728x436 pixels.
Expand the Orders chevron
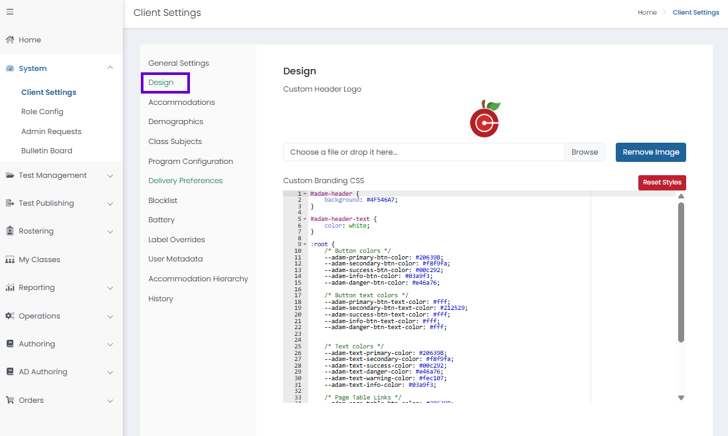[x=110, y=401]
